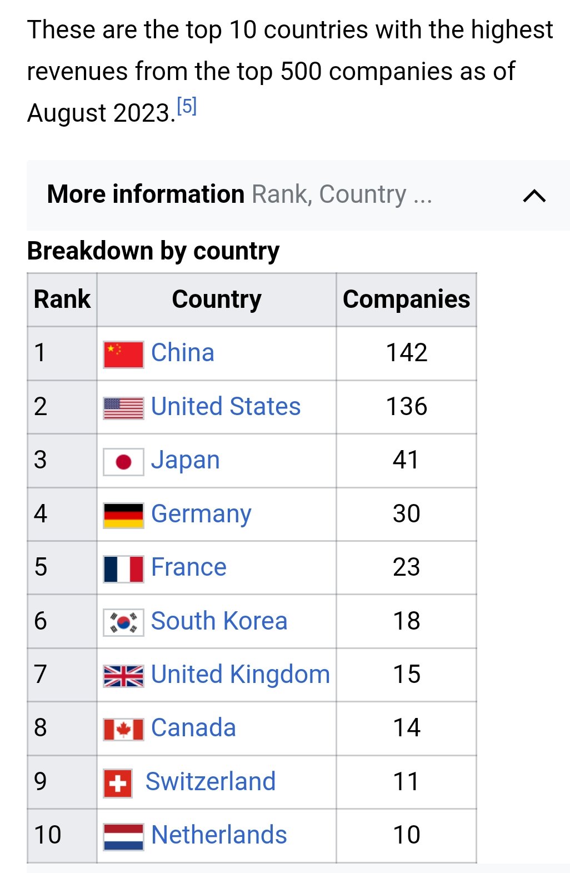Open the China country link

click(x=183, y=353)
